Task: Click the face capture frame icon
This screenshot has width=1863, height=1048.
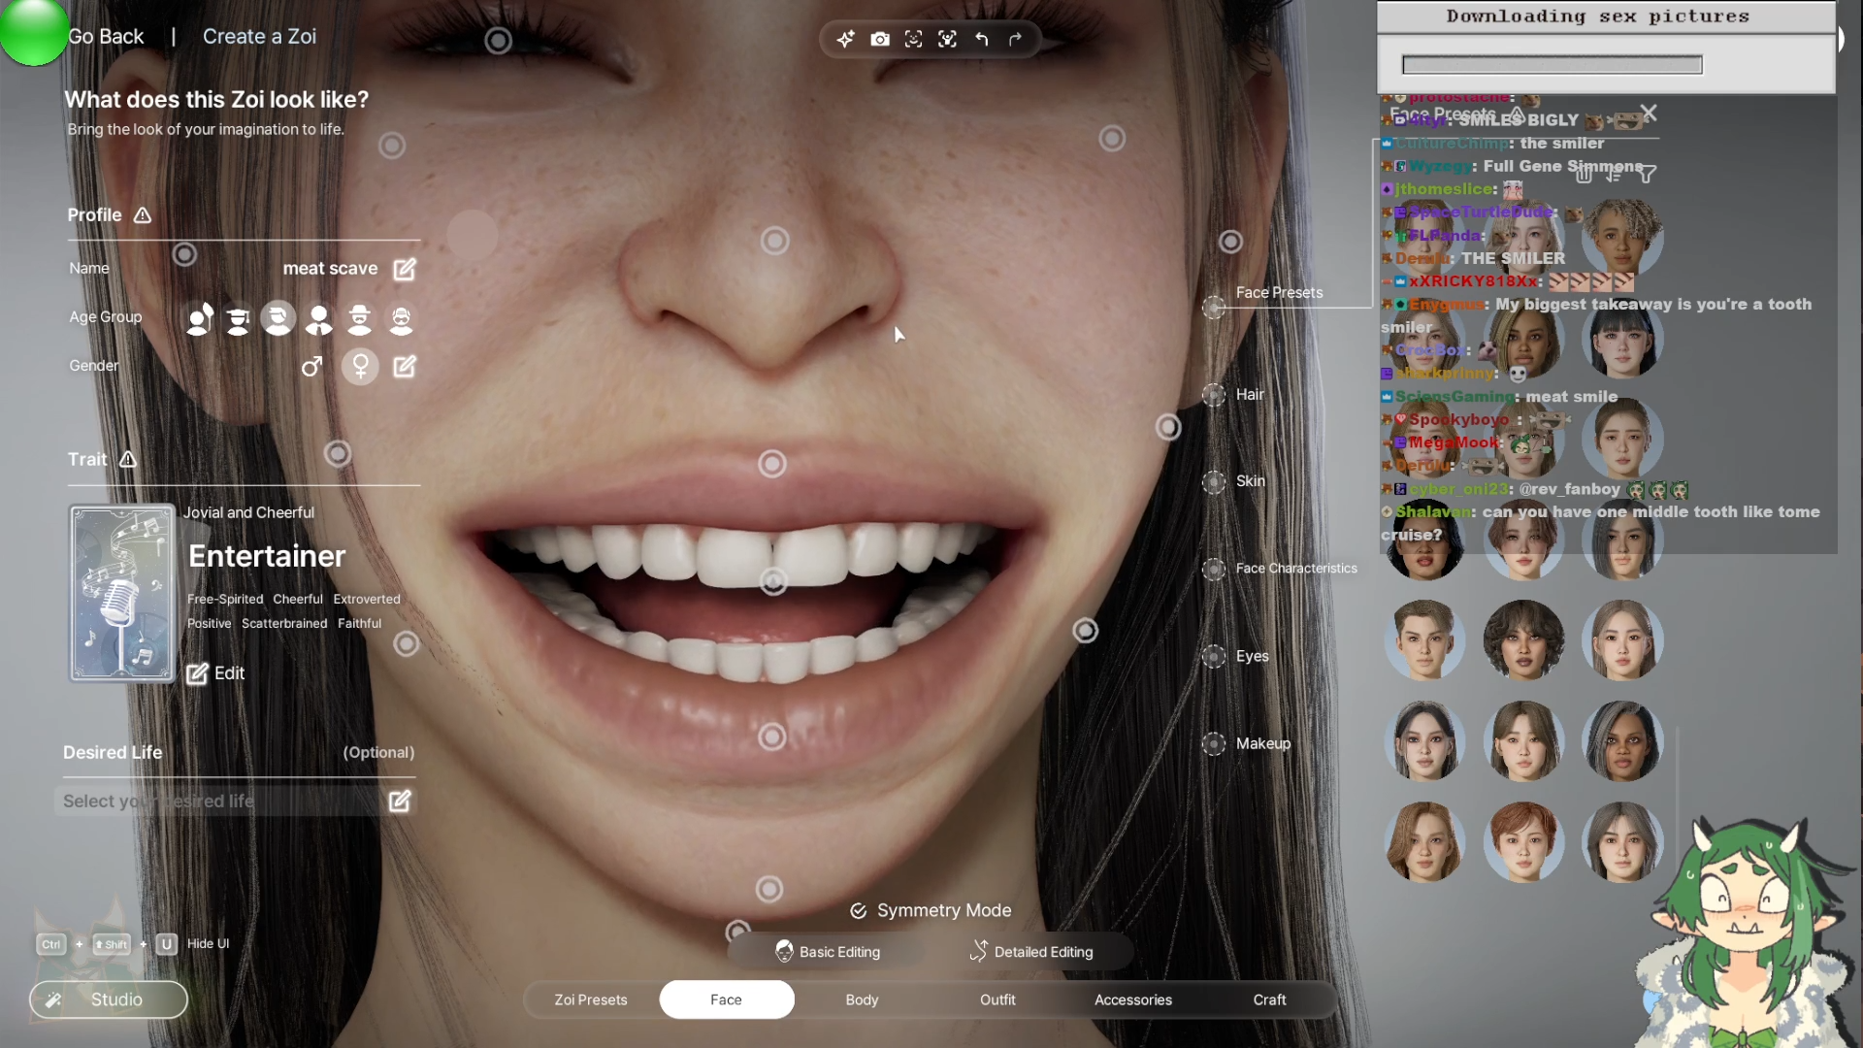Action: click(913, 39)
